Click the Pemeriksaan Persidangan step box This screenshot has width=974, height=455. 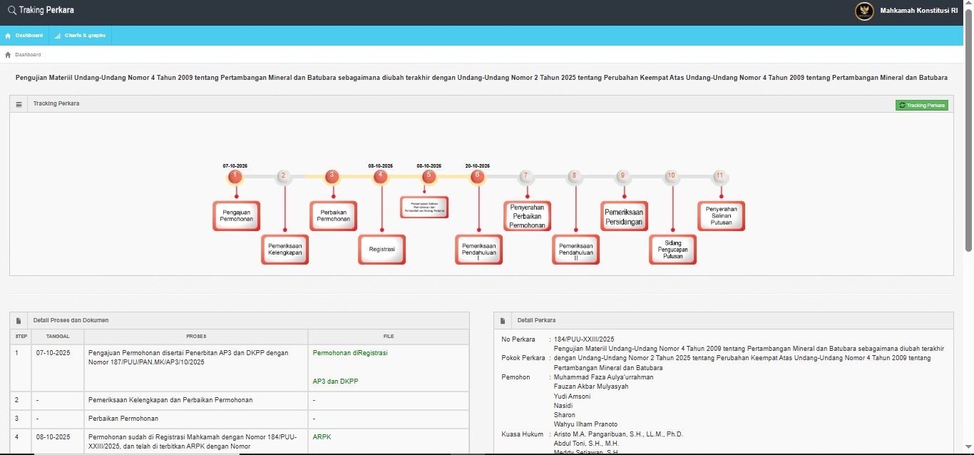click(x=624, y=217)
